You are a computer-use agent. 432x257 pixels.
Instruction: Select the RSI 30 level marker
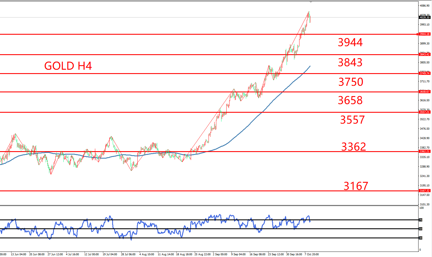421,238
